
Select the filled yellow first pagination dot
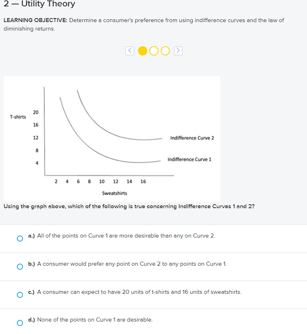click(x=142, y=51)
